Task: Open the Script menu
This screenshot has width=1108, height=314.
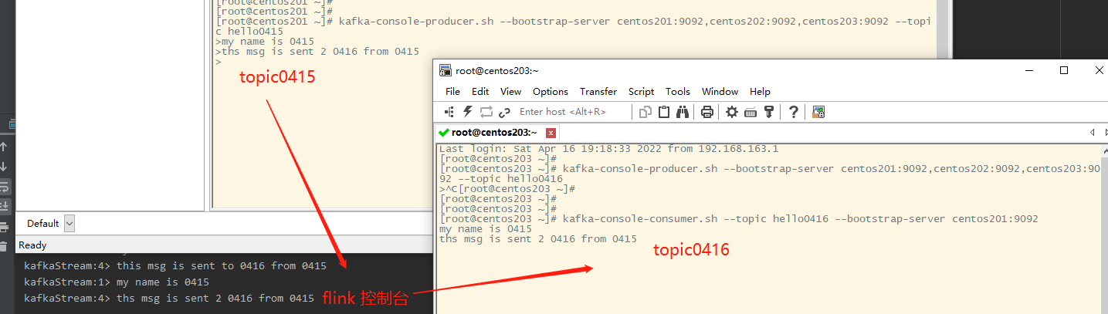Action: click(641, 91)
